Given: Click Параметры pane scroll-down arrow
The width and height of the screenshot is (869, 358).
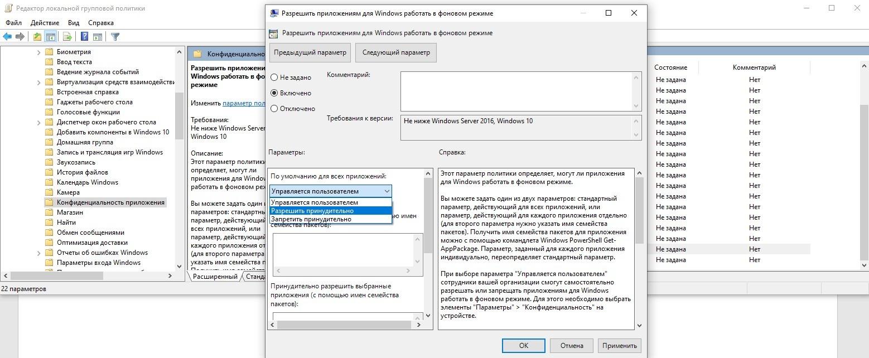Looking at the screenshot, I should (x=428, y=316).
